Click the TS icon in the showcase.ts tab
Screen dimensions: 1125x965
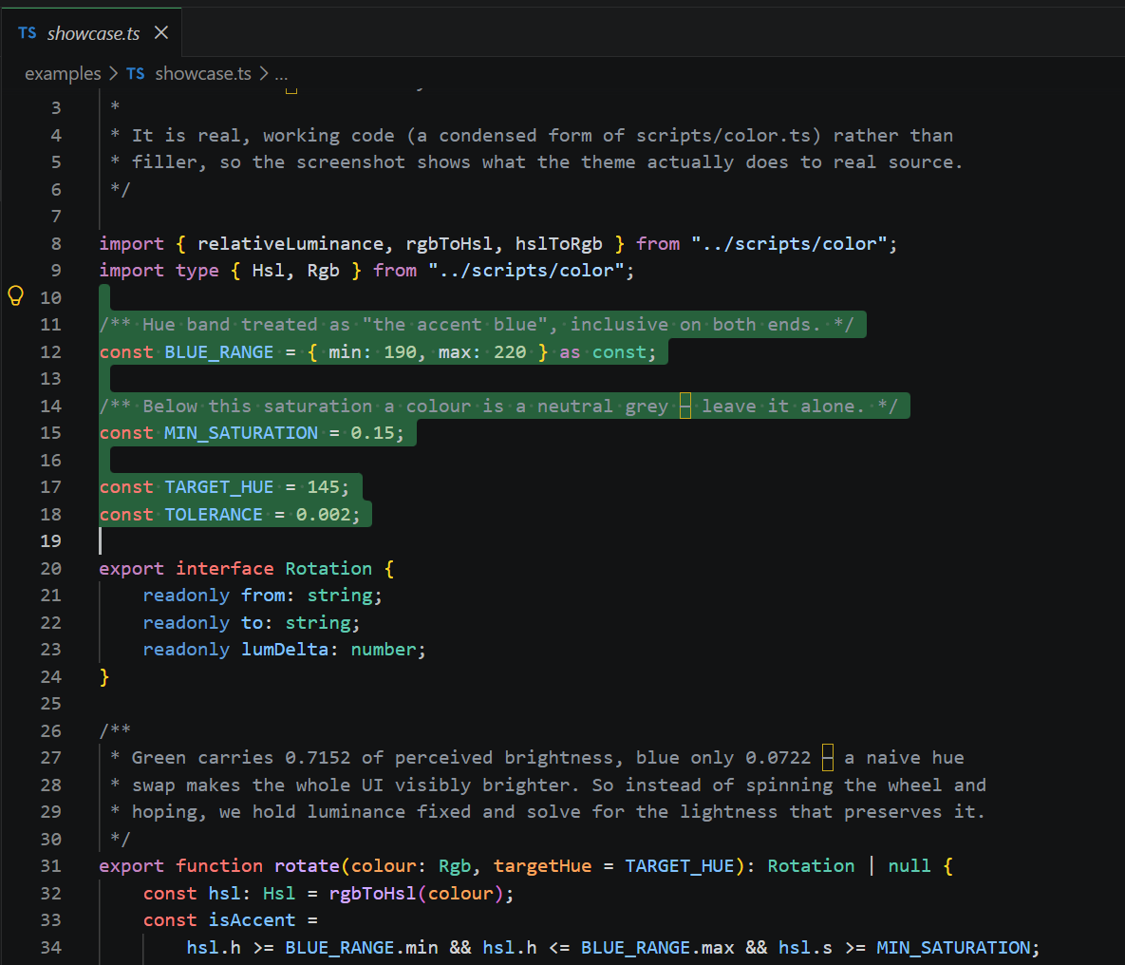(28, 33)
